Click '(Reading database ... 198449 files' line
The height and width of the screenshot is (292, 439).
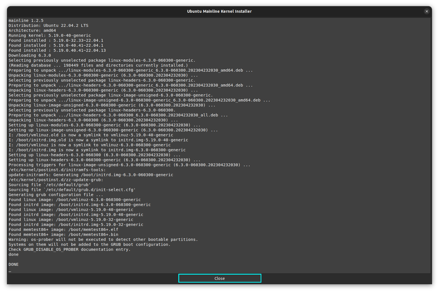tap(98, 65)
